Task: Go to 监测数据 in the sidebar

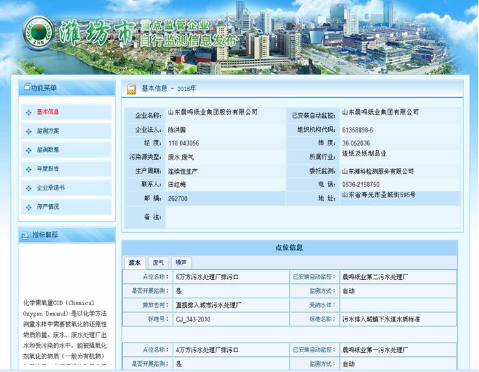Action: coord(48,150)
